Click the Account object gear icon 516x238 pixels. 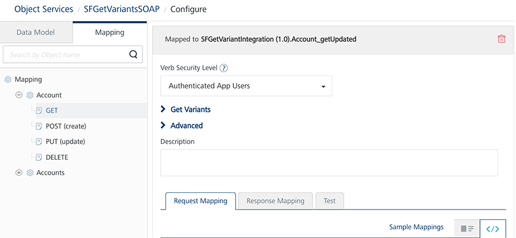pyautogui.click(x=30, y=95)
